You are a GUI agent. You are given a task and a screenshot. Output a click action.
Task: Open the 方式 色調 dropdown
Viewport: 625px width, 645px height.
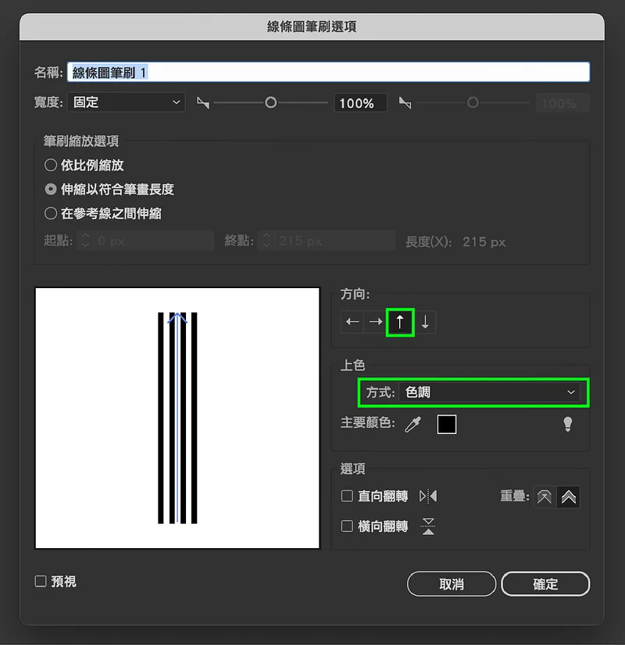coord(489,392)
